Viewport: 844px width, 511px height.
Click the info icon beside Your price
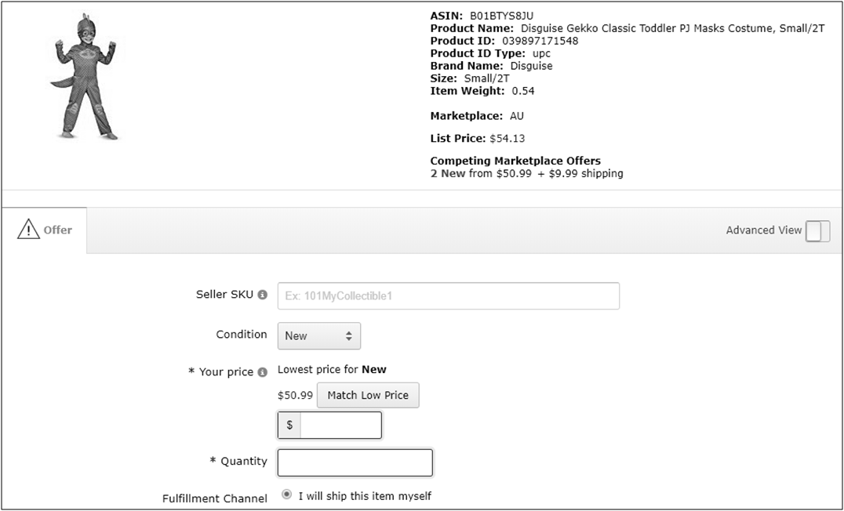tap(263, 372)
